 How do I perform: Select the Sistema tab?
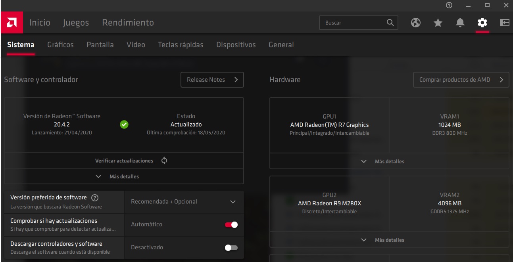pos(21,45)
